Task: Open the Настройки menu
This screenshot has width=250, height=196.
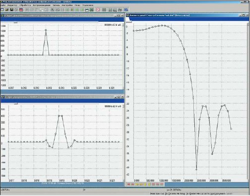Action: click(67, 5)
